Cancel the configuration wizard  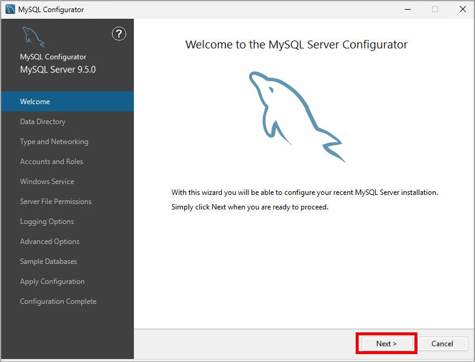tap(442, 344)
